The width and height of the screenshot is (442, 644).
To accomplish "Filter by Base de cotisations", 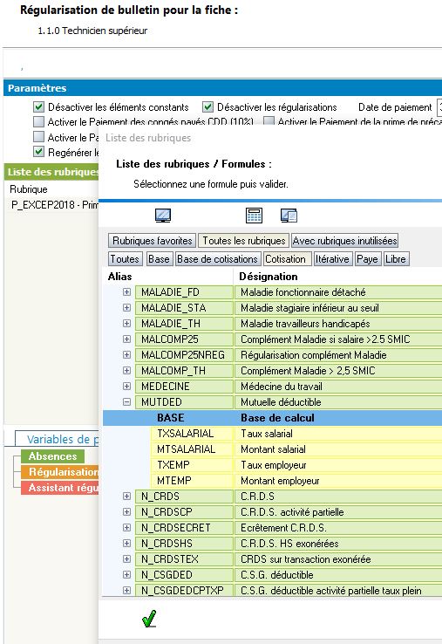I will click(217, 259).
